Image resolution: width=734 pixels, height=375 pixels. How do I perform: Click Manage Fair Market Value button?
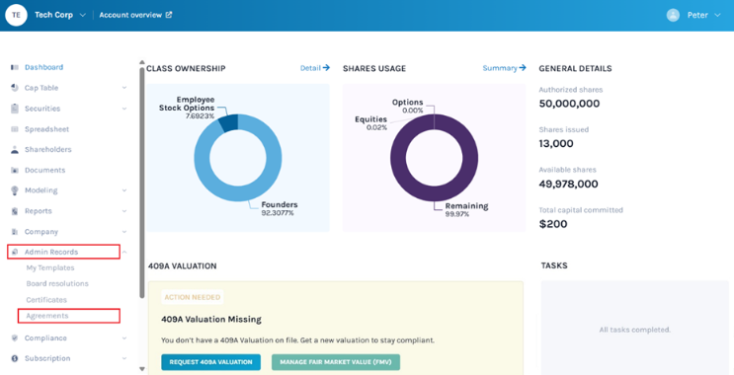click(x=336, y=362)
